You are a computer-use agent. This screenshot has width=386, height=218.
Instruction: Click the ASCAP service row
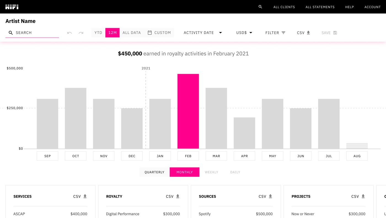click(50, 214)
